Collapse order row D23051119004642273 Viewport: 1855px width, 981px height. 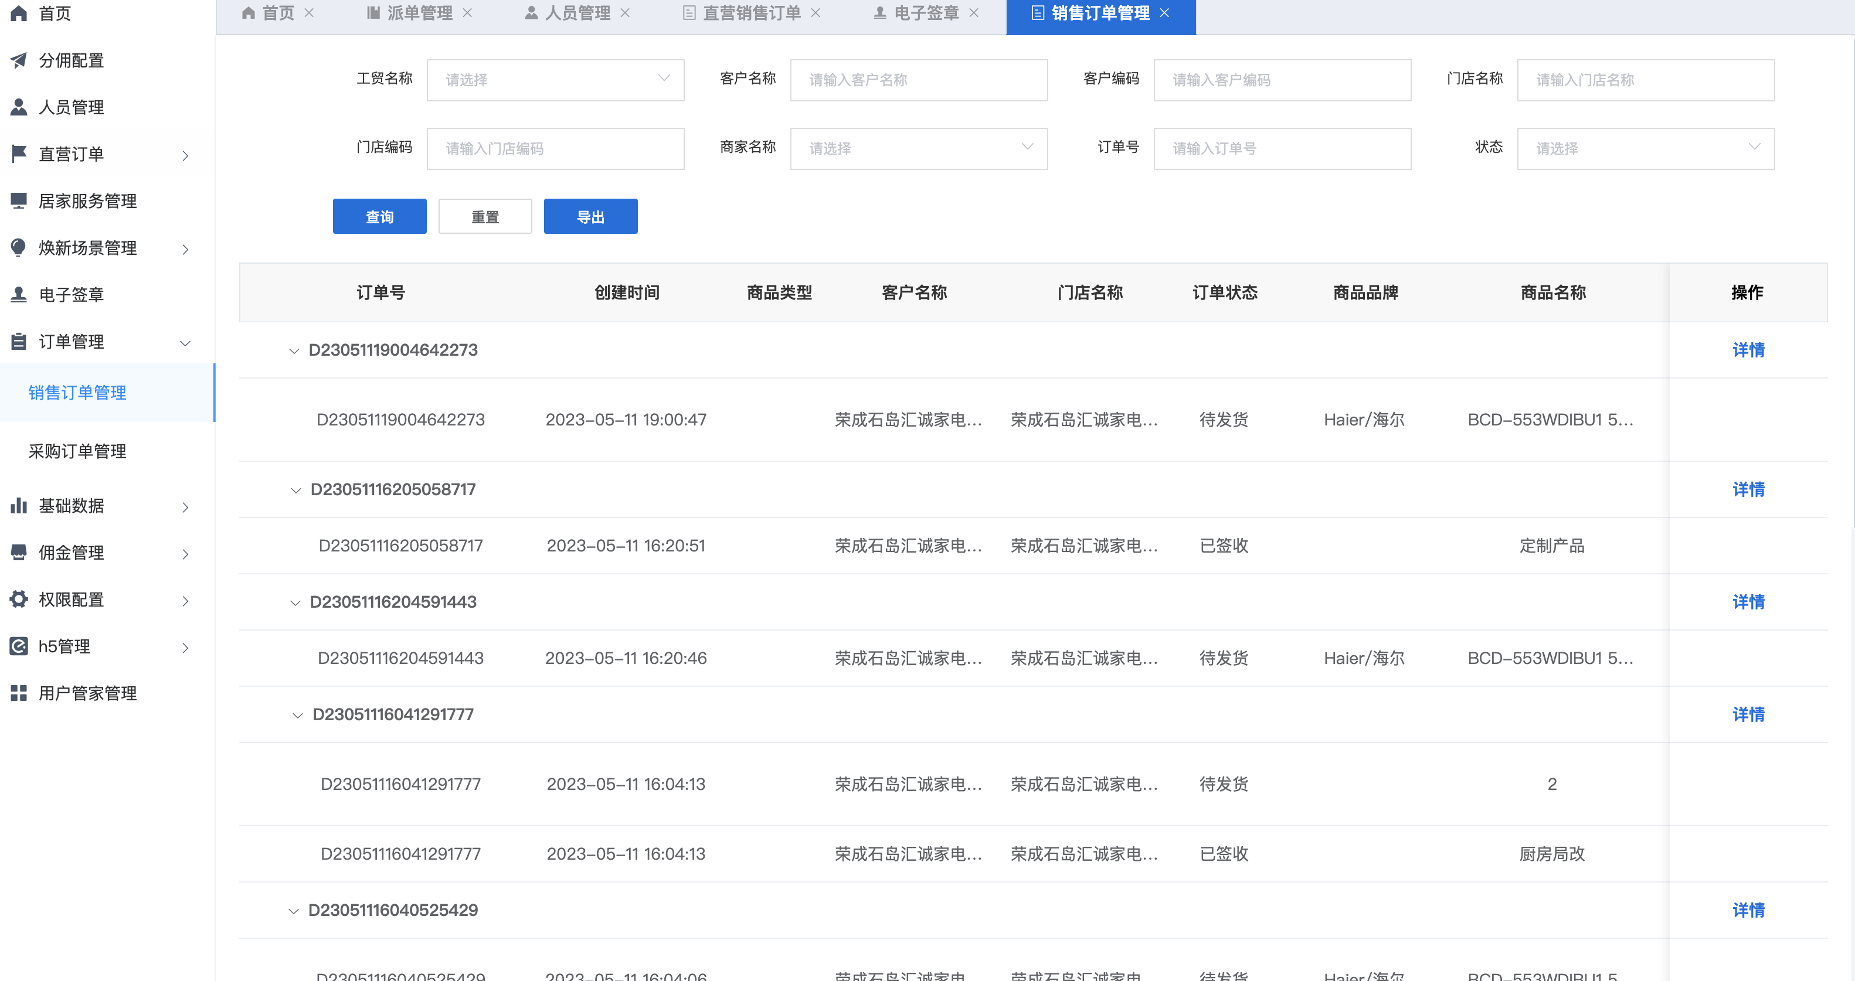pyautogui.click(x=294, y=350)
